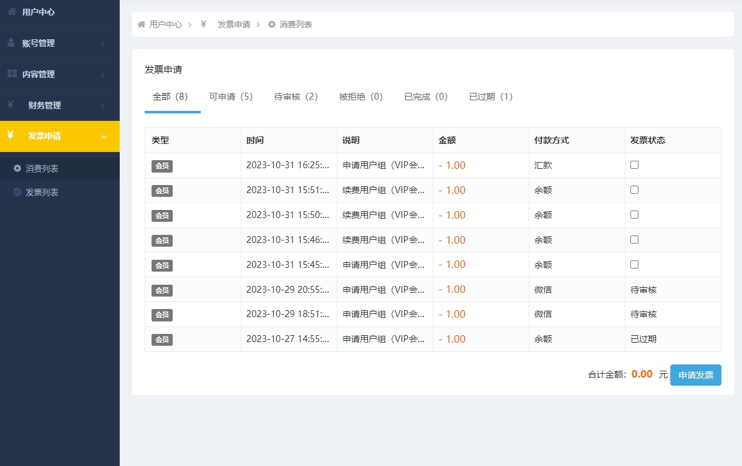Expand the 账号管理 menu chevron

coord(103,44)
